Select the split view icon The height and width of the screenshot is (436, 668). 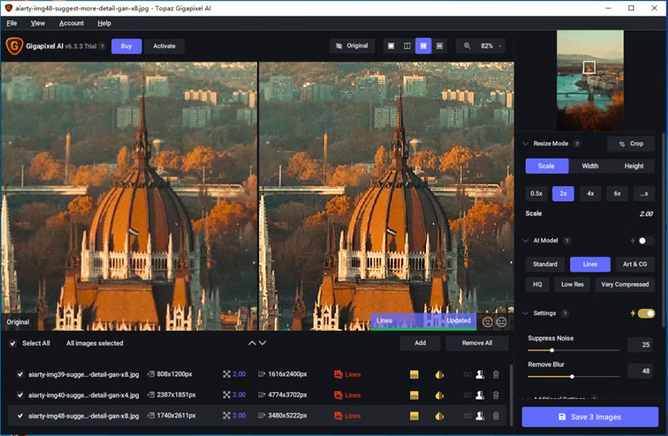(x=407, y=46)
